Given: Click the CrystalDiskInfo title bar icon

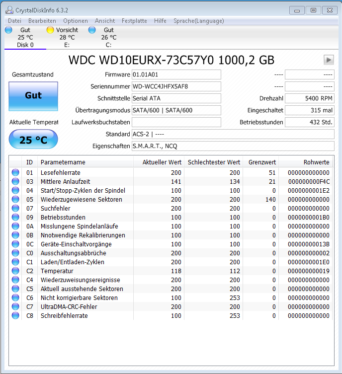Looking at the screenshot, I should tap(9, 10).
